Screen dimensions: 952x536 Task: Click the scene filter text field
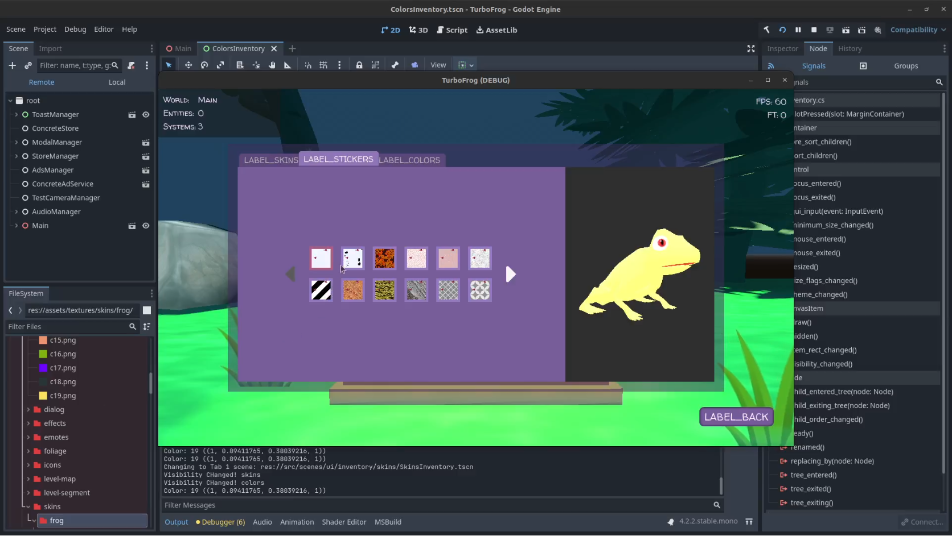[x=79, y=65]
